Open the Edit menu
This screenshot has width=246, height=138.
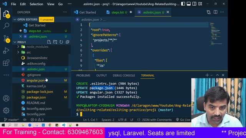click(23, 4)
